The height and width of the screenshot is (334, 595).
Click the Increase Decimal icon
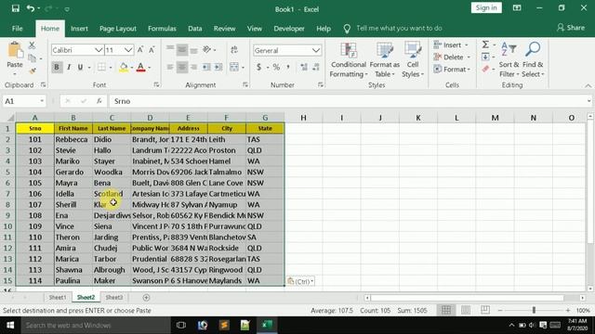coord(304,67)
